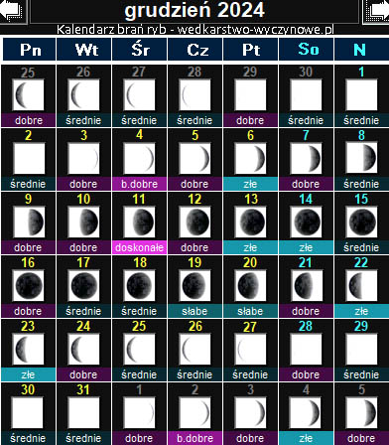
Task: Click the doskonałe rating on December 11
Action: click(x=139, y=247)
